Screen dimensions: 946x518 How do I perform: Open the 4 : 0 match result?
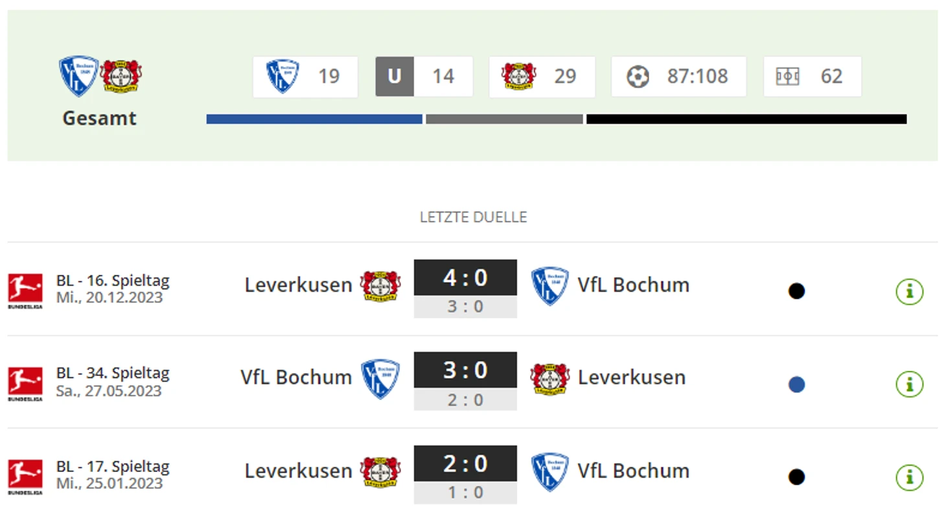[x=465, y=278]
